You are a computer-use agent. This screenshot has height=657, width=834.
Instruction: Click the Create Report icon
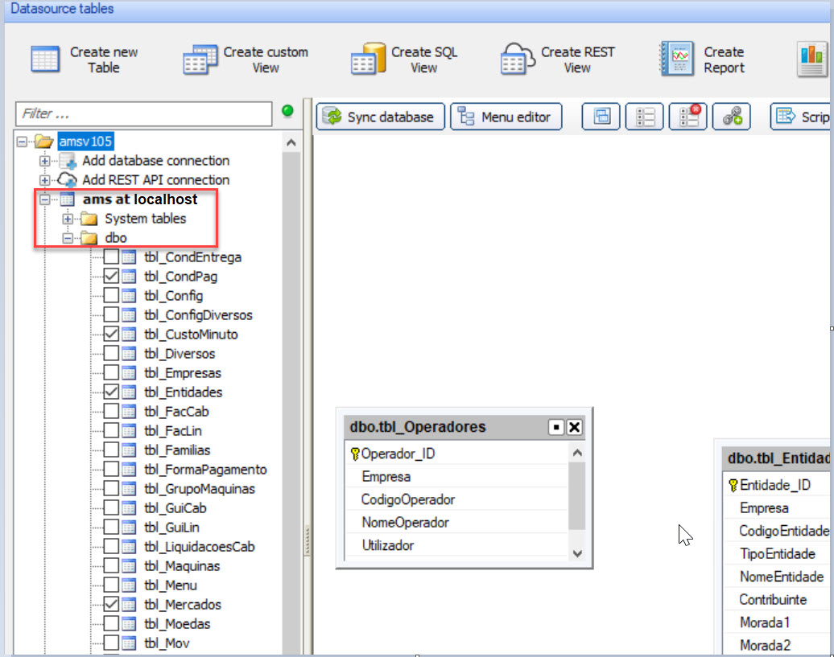click(677, 59)
